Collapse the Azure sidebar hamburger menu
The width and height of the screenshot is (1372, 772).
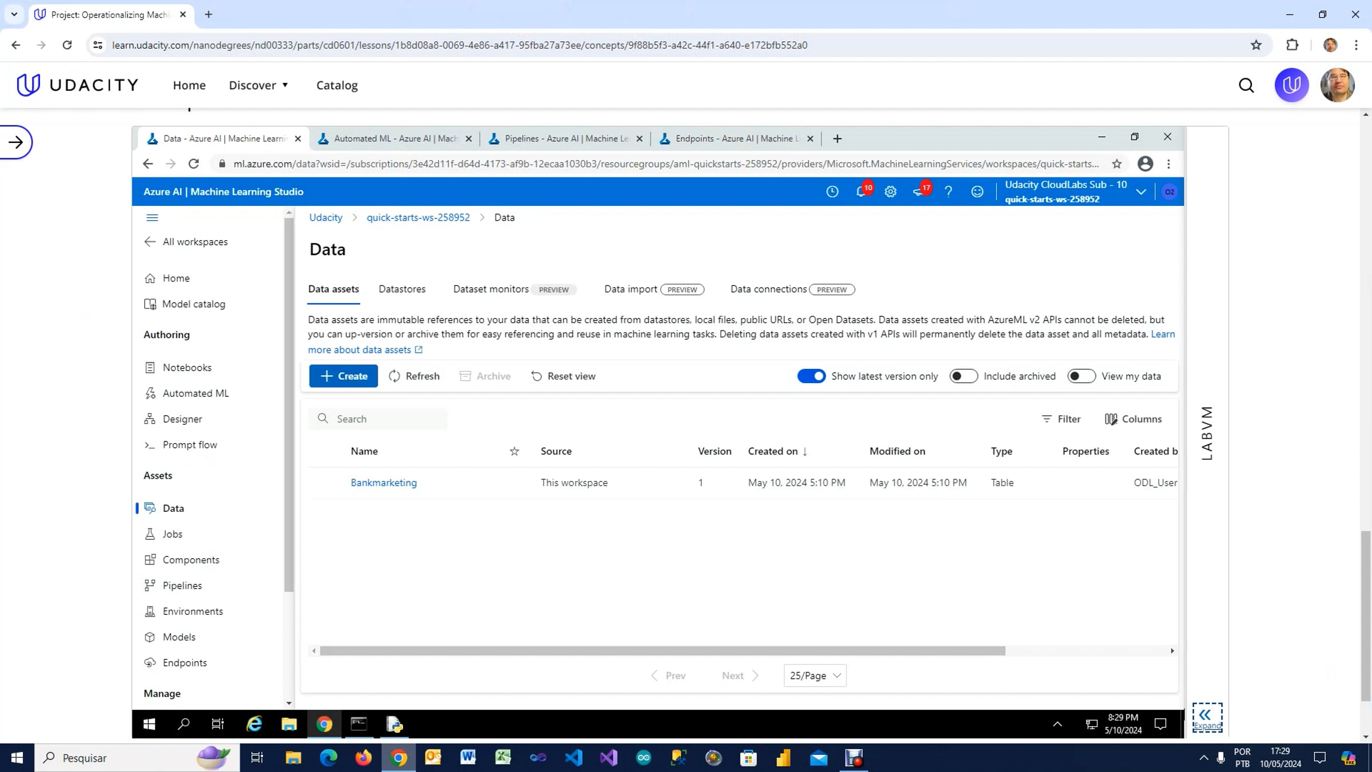coord(152,217)
